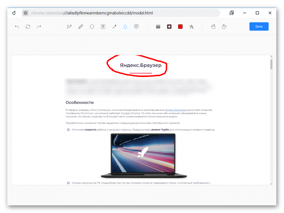Pick the dark outline color swatch
Screen dimensions: 284x213
pos(169,27)
